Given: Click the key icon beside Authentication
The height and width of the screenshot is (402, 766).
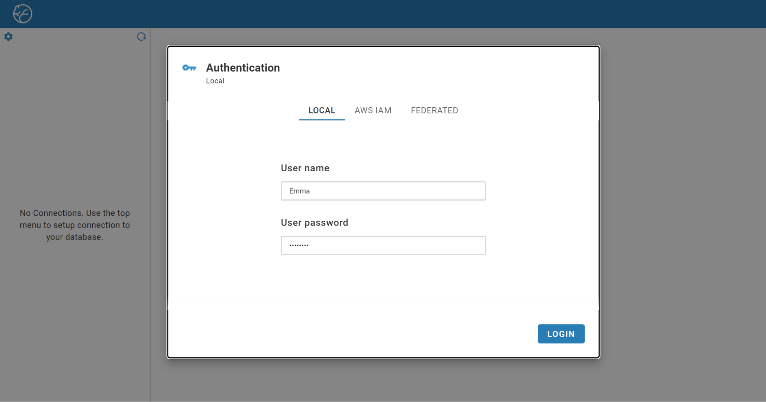Looking at the screenshot, I should (x=189, y=68).
